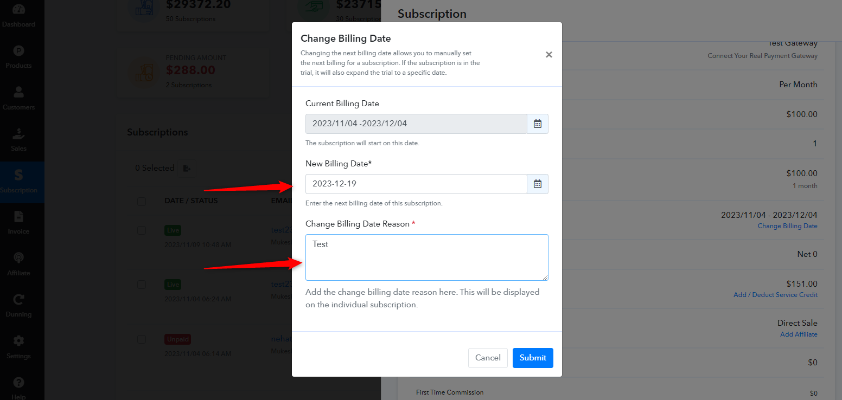This screenshot has width=842, height=400.
Task: Open Add / Deduct Service Credit link
Action: [775, 295]
